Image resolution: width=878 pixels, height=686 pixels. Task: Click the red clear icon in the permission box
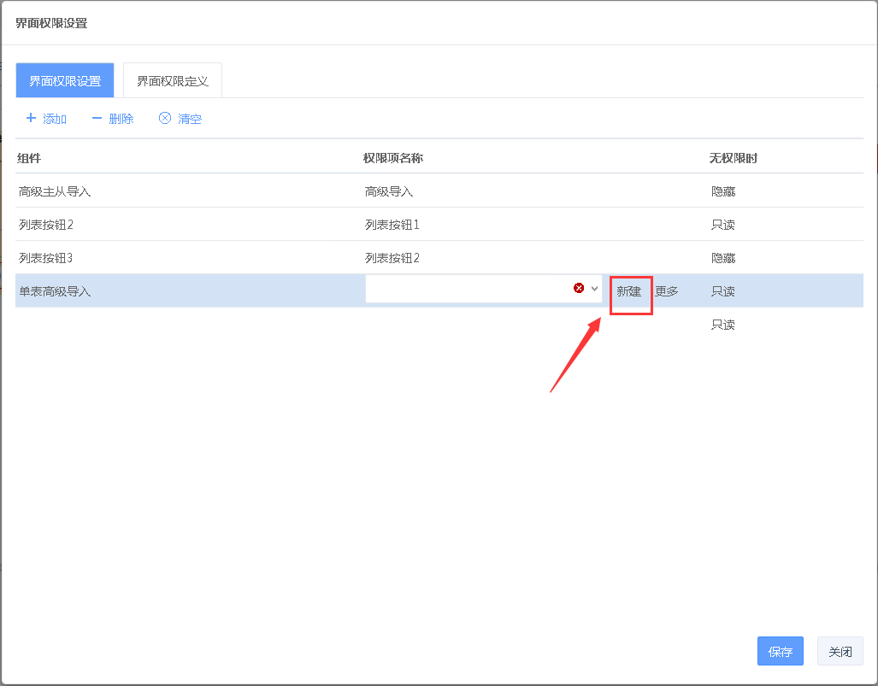579,289
